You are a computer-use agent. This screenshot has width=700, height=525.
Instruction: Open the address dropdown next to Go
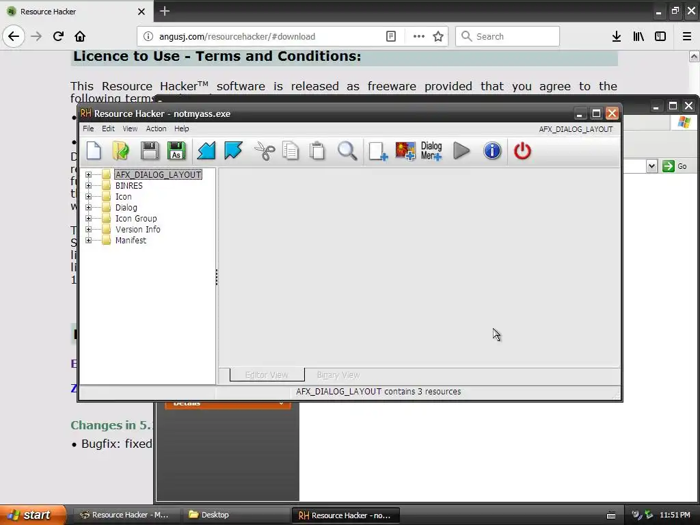pyautogui.click(x=651, y=166)
